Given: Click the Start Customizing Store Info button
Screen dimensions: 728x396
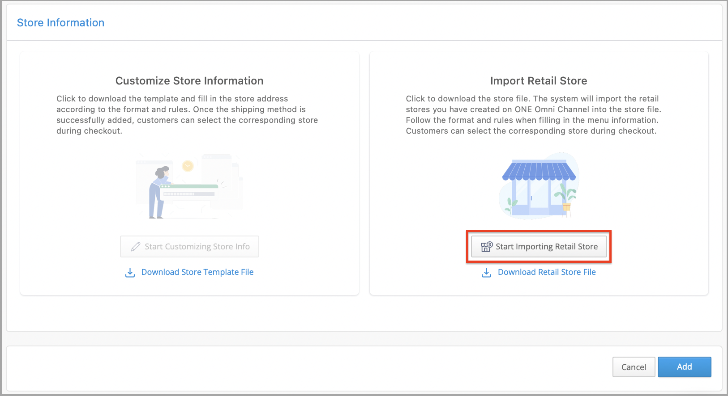Looking at the screenshot, I should [x=189, y=247].
